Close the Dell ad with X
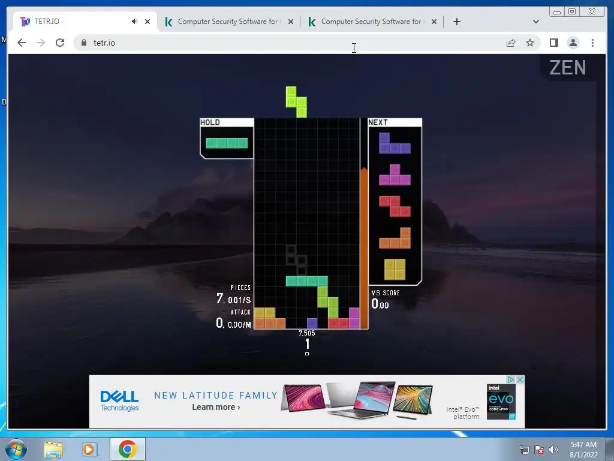The image size is (614, 461). tap(520, 379)
